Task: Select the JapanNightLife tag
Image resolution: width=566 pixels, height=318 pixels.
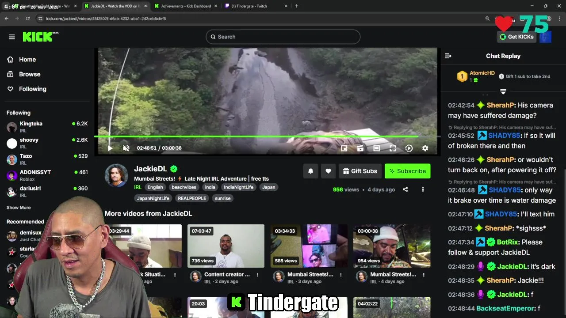Action: pos(153,198)
